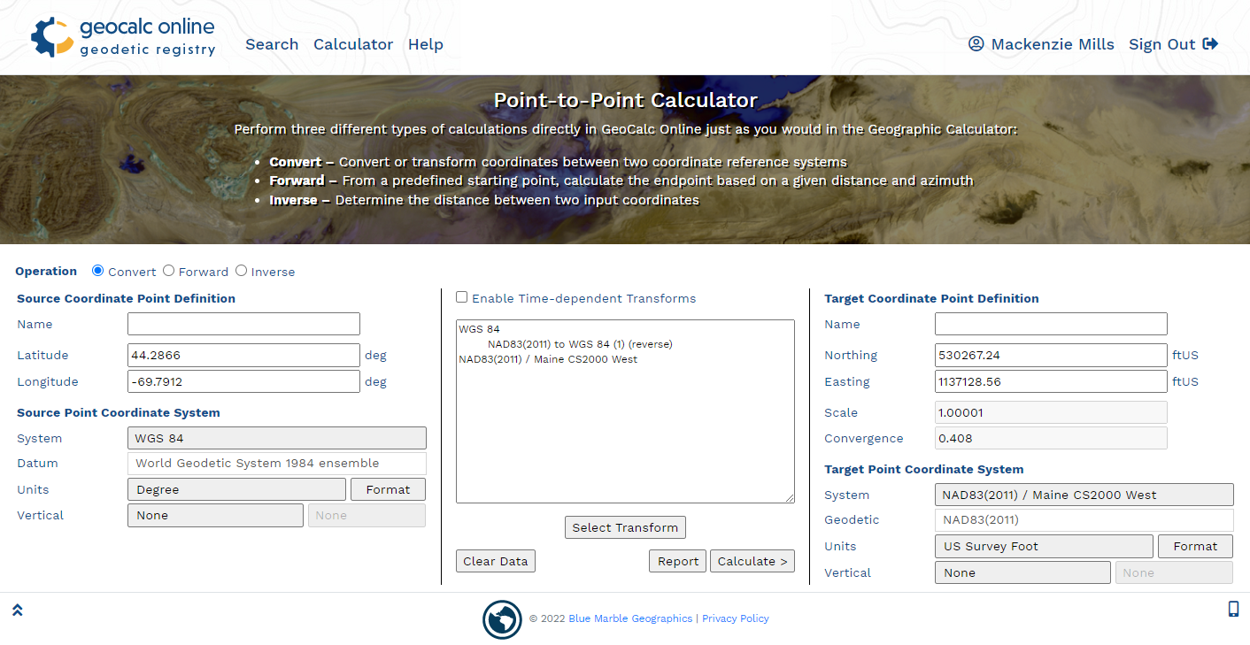
Task: Open the Help menu item
Action: [x=426, y=44]
